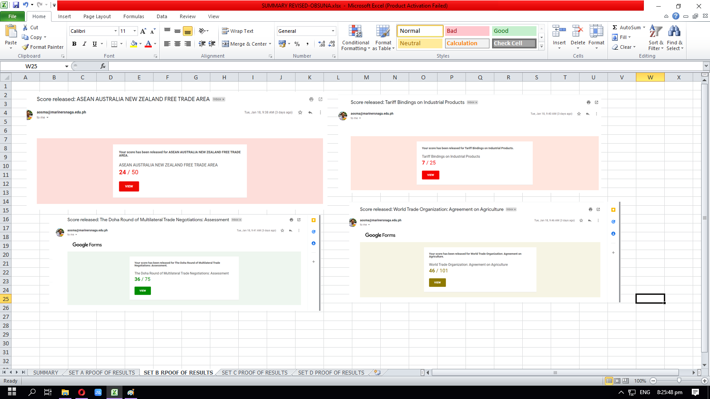Click the zoom level slider handle
Screen dimensions: 710x399
tap(679, 381)
